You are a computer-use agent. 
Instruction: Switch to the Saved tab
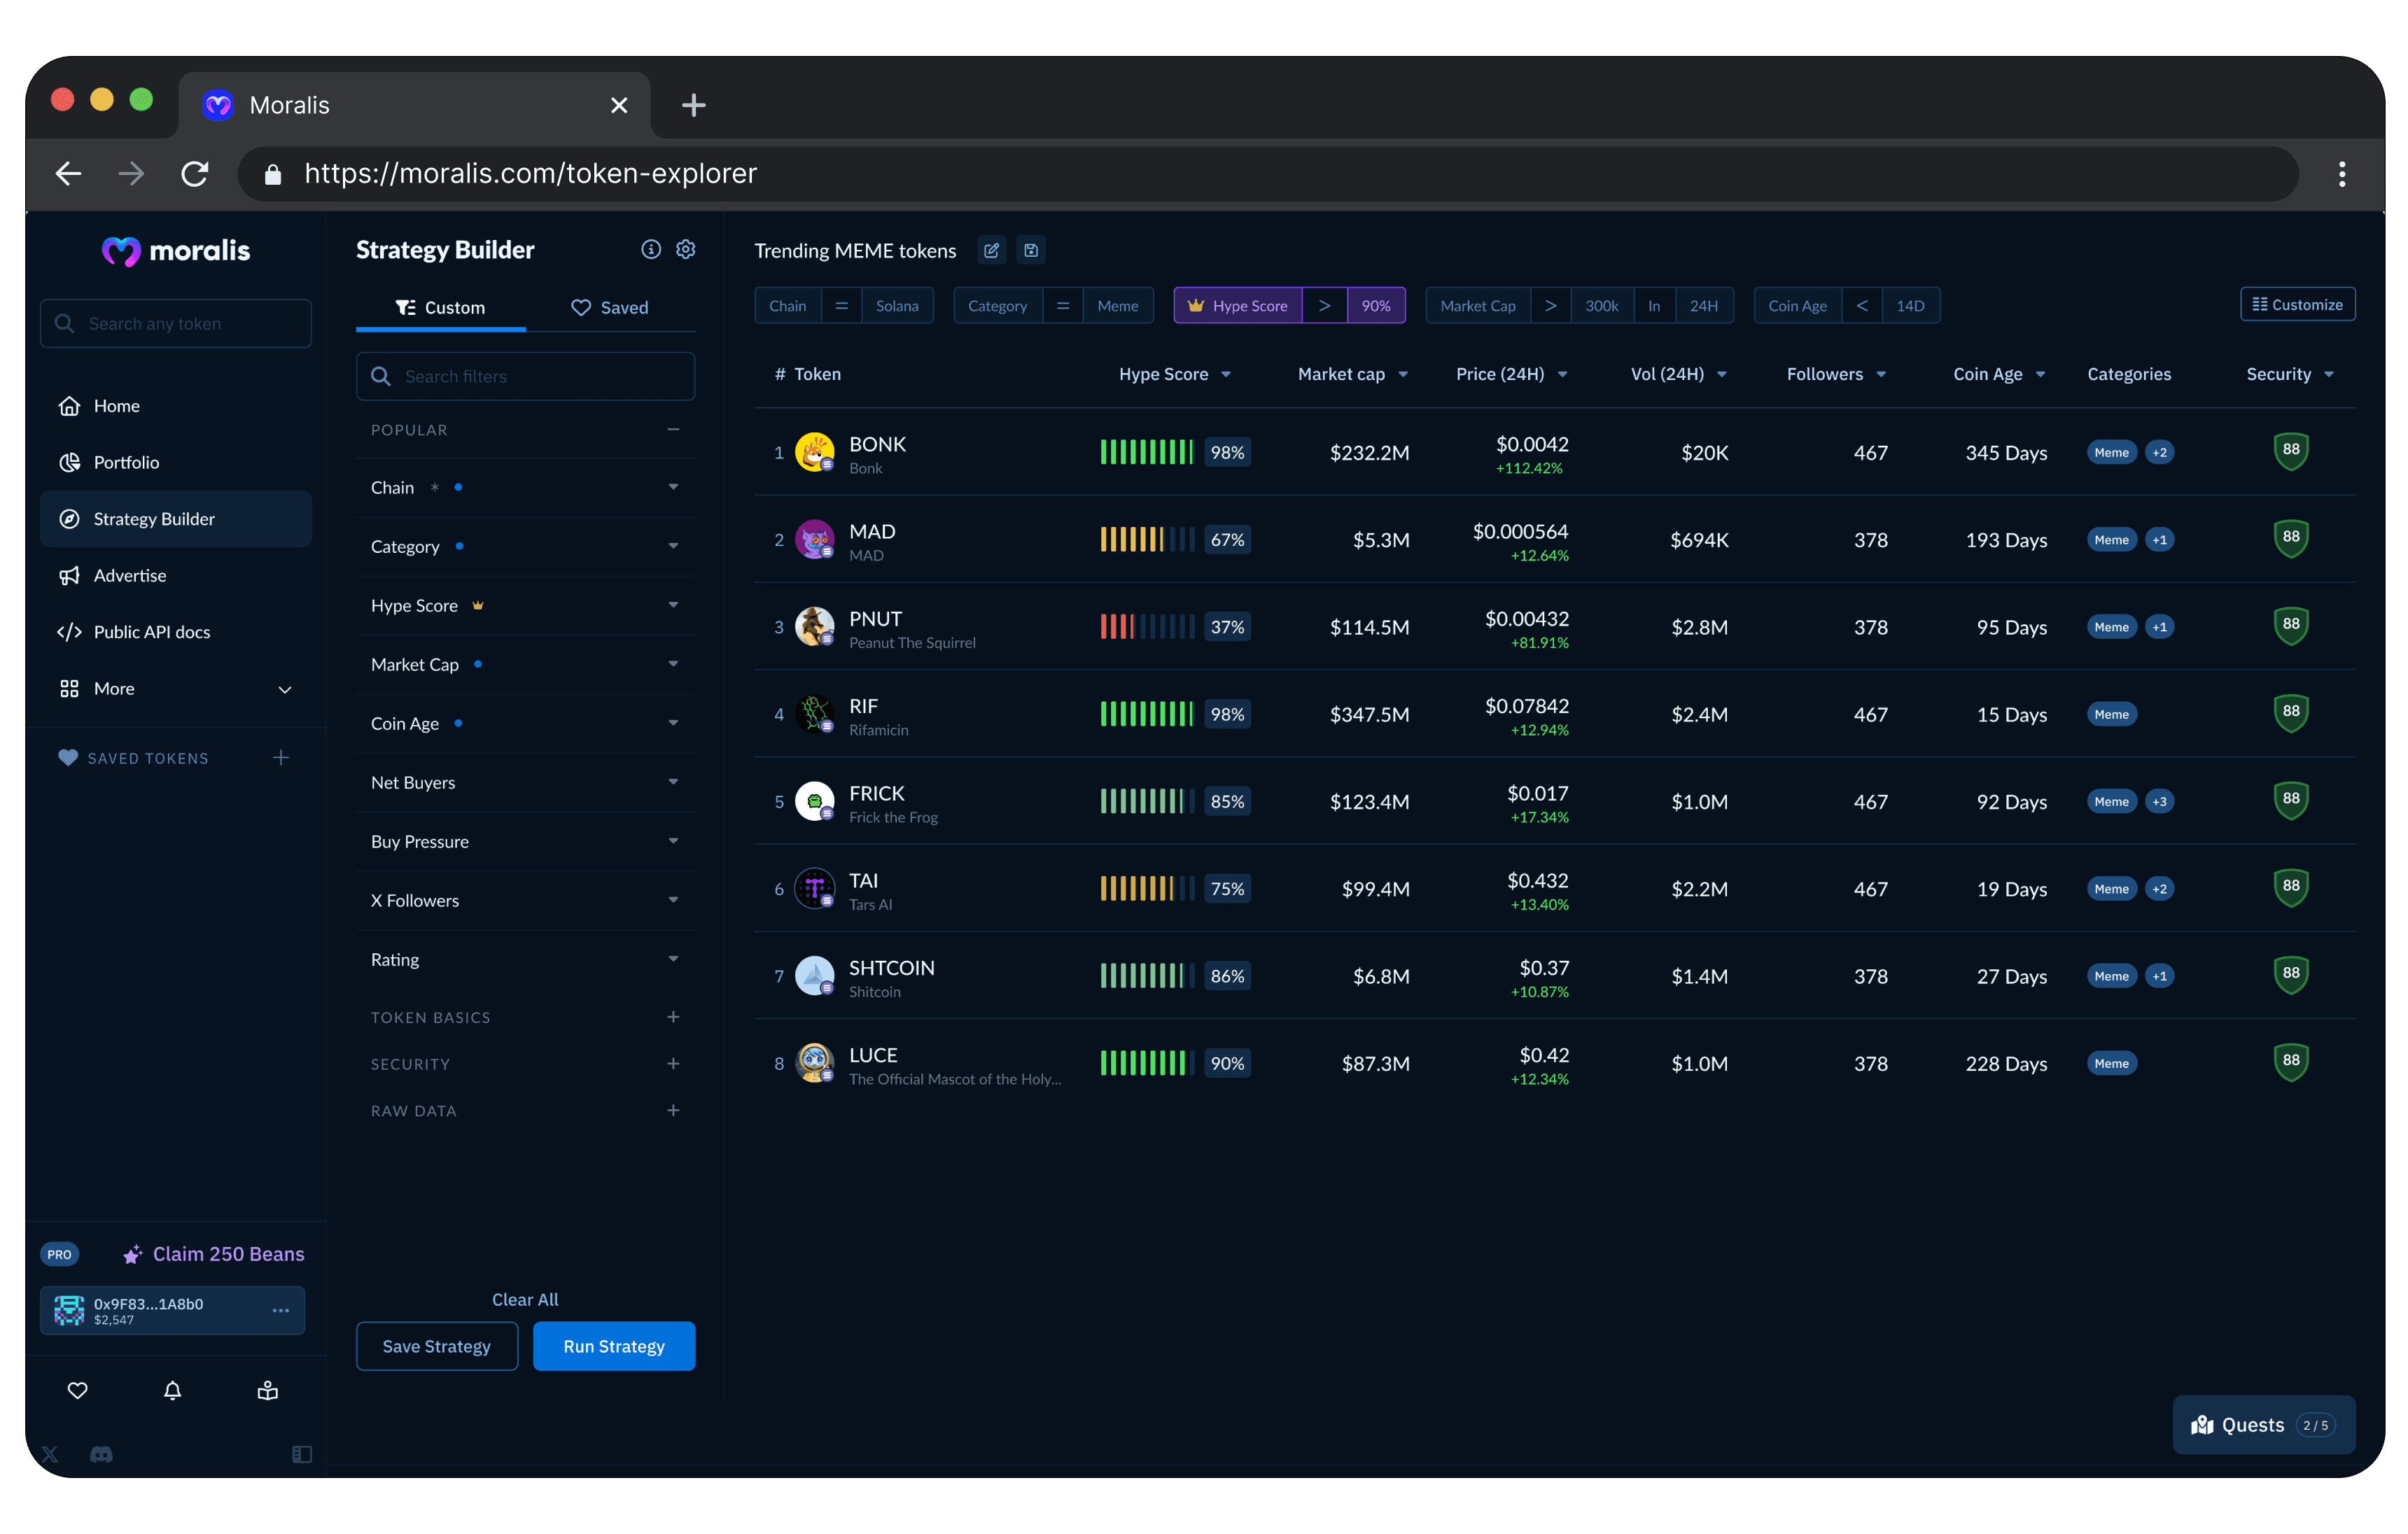pyautogui.click(x=609, y=307)
